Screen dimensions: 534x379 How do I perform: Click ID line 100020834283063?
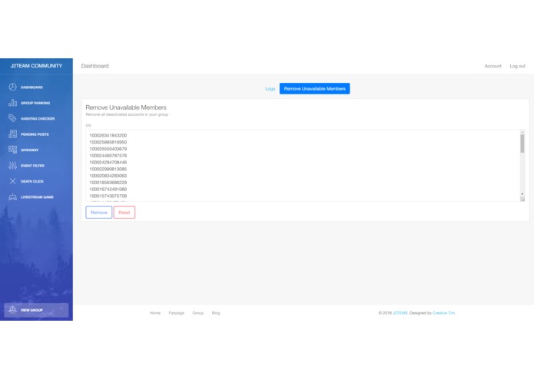pos(108,176)
